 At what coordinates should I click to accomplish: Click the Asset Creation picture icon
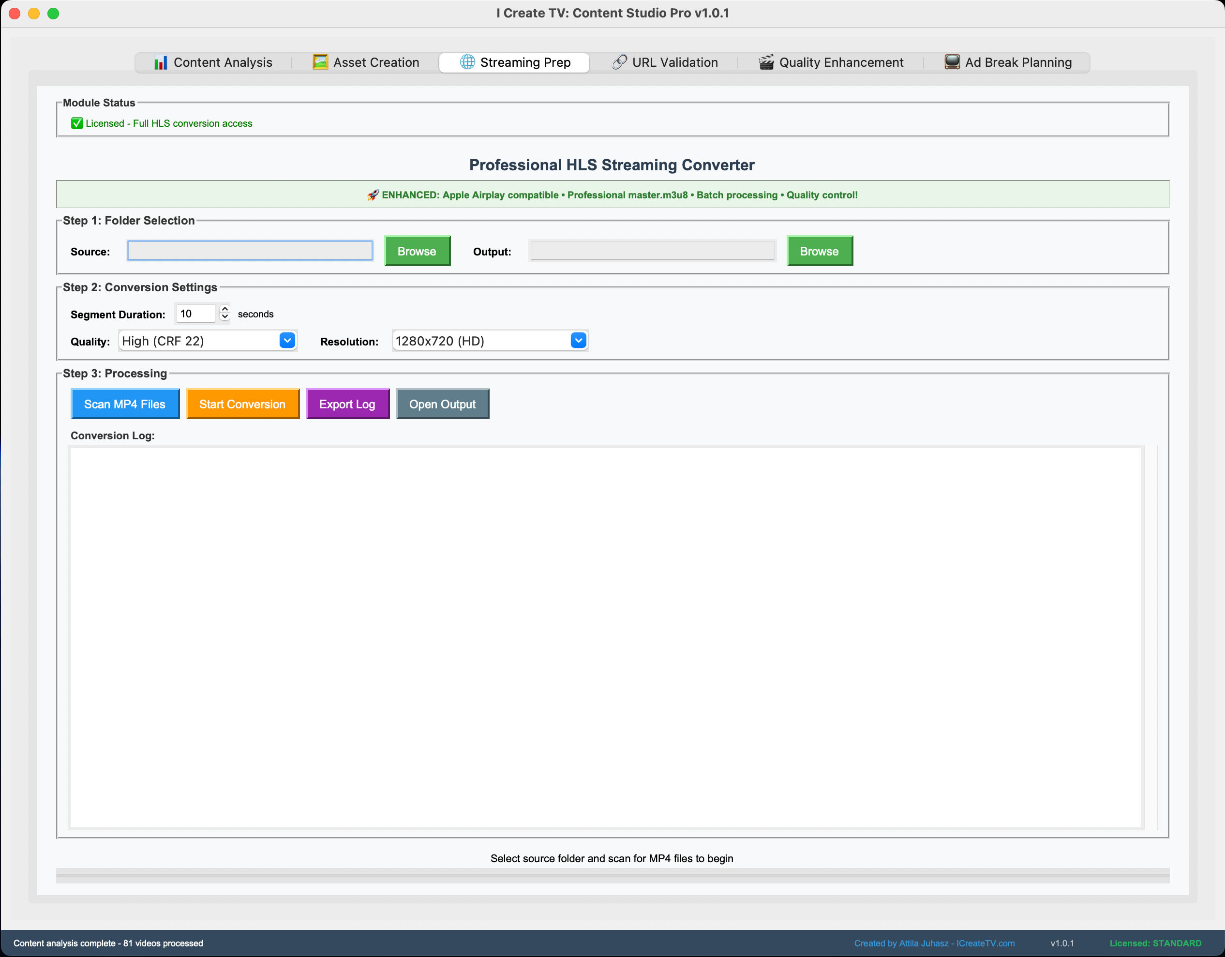coord(320,62)
